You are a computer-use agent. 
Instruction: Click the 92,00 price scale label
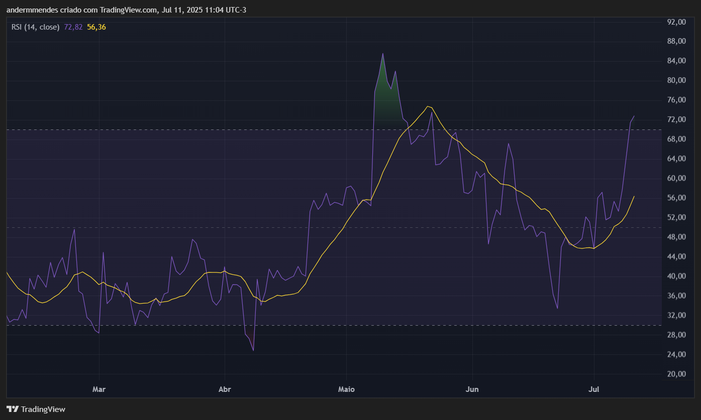pos(676,22)
